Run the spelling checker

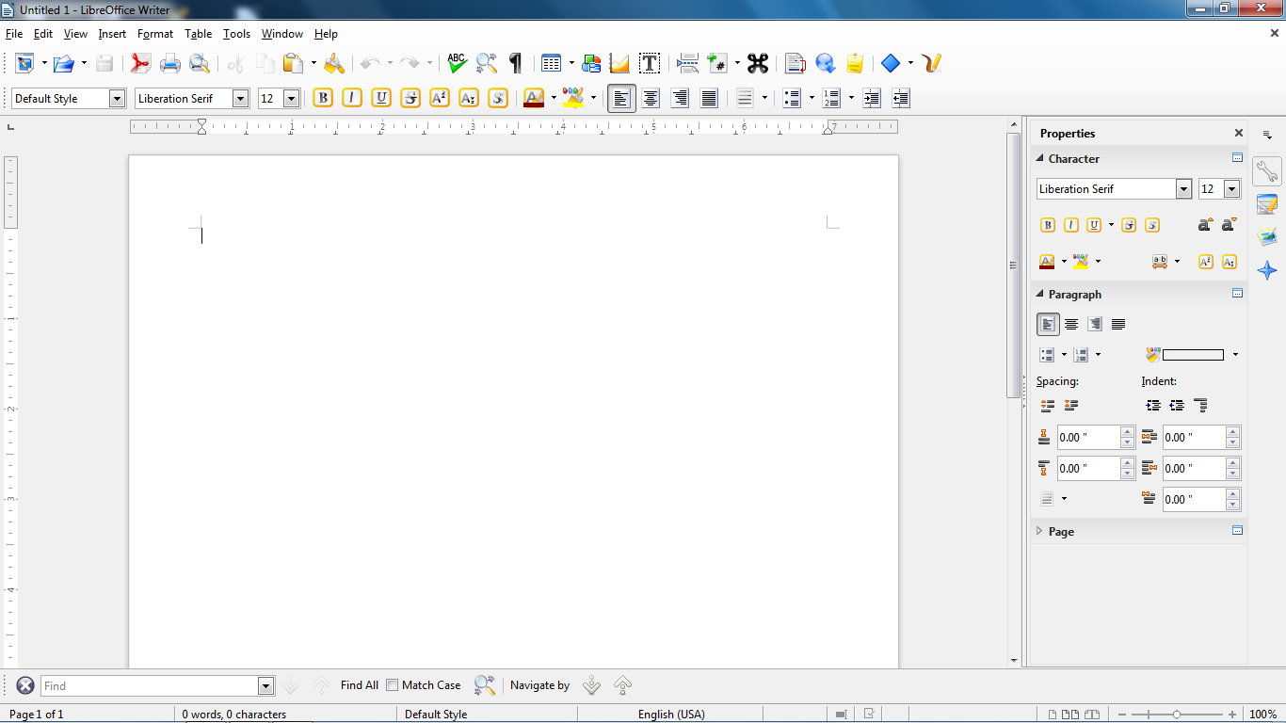456,63
